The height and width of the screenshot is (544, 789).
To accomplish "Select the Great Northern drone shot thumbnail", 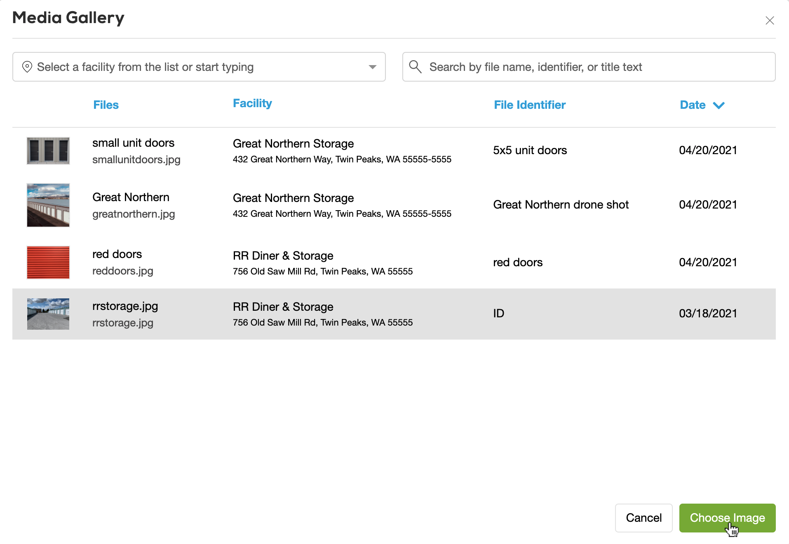I will click(x=48, y=205).
